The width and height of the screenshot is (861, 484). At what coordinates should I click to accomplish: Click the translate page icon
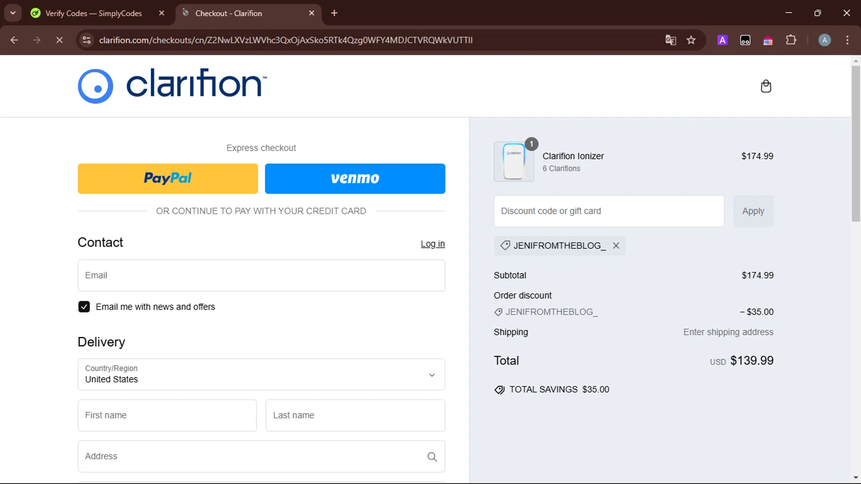(x=670, y=40)
